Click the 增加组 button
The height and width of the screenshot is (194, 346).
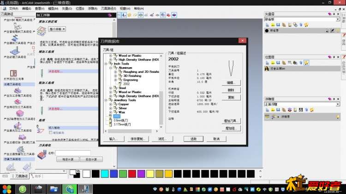point(231,128)
